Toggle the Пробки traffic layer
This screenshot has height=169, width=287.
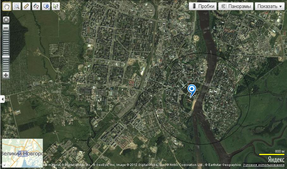coord(203,6)
